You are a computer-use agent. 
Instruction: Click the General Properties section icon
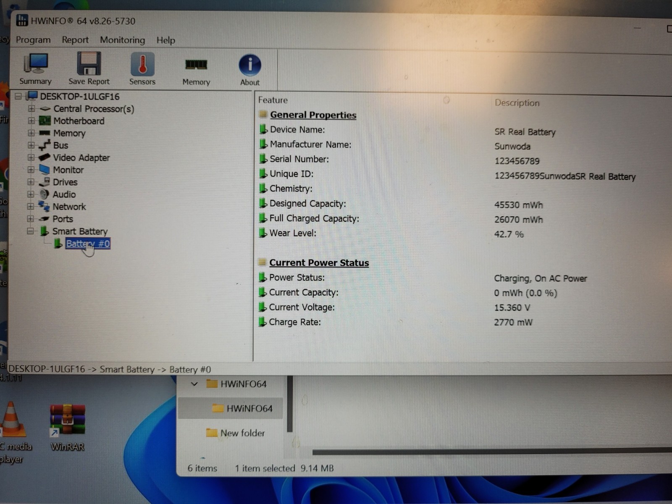pos(263,114)
